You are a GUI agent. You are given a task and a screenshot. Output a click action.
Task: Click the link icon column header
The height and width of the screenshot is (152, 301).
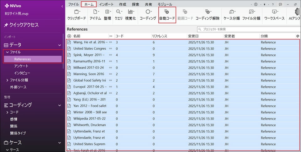point(111,36)
